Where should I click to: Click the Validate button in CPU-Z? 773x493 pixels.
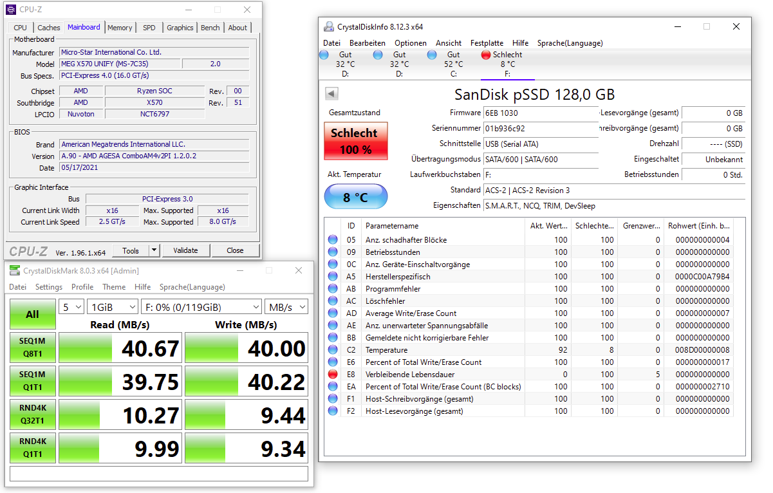(185, 250)
